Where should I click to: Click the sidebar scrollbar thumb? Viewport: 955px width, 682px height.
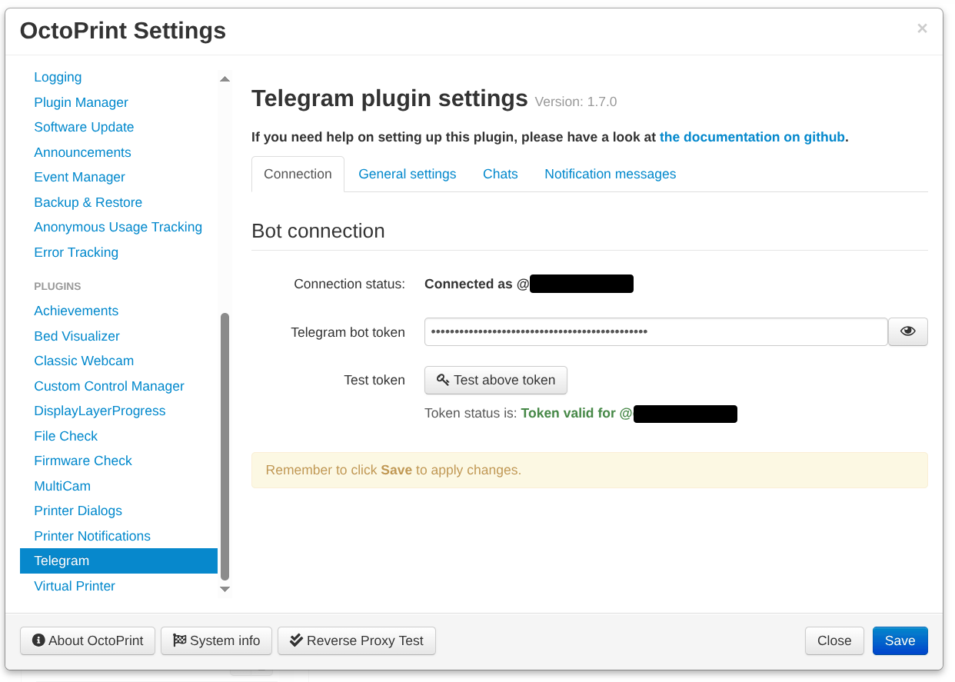(x=225, y=446)
